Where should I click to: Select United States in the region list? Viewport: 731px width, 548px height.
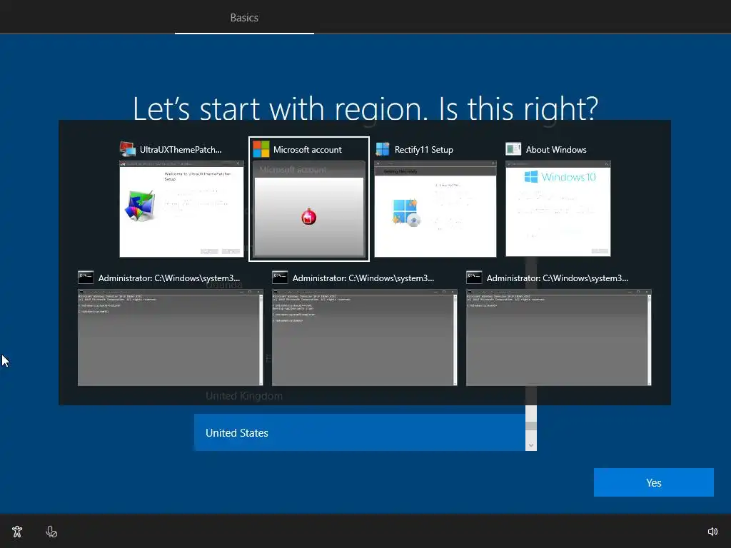click(x=360, y=432)
